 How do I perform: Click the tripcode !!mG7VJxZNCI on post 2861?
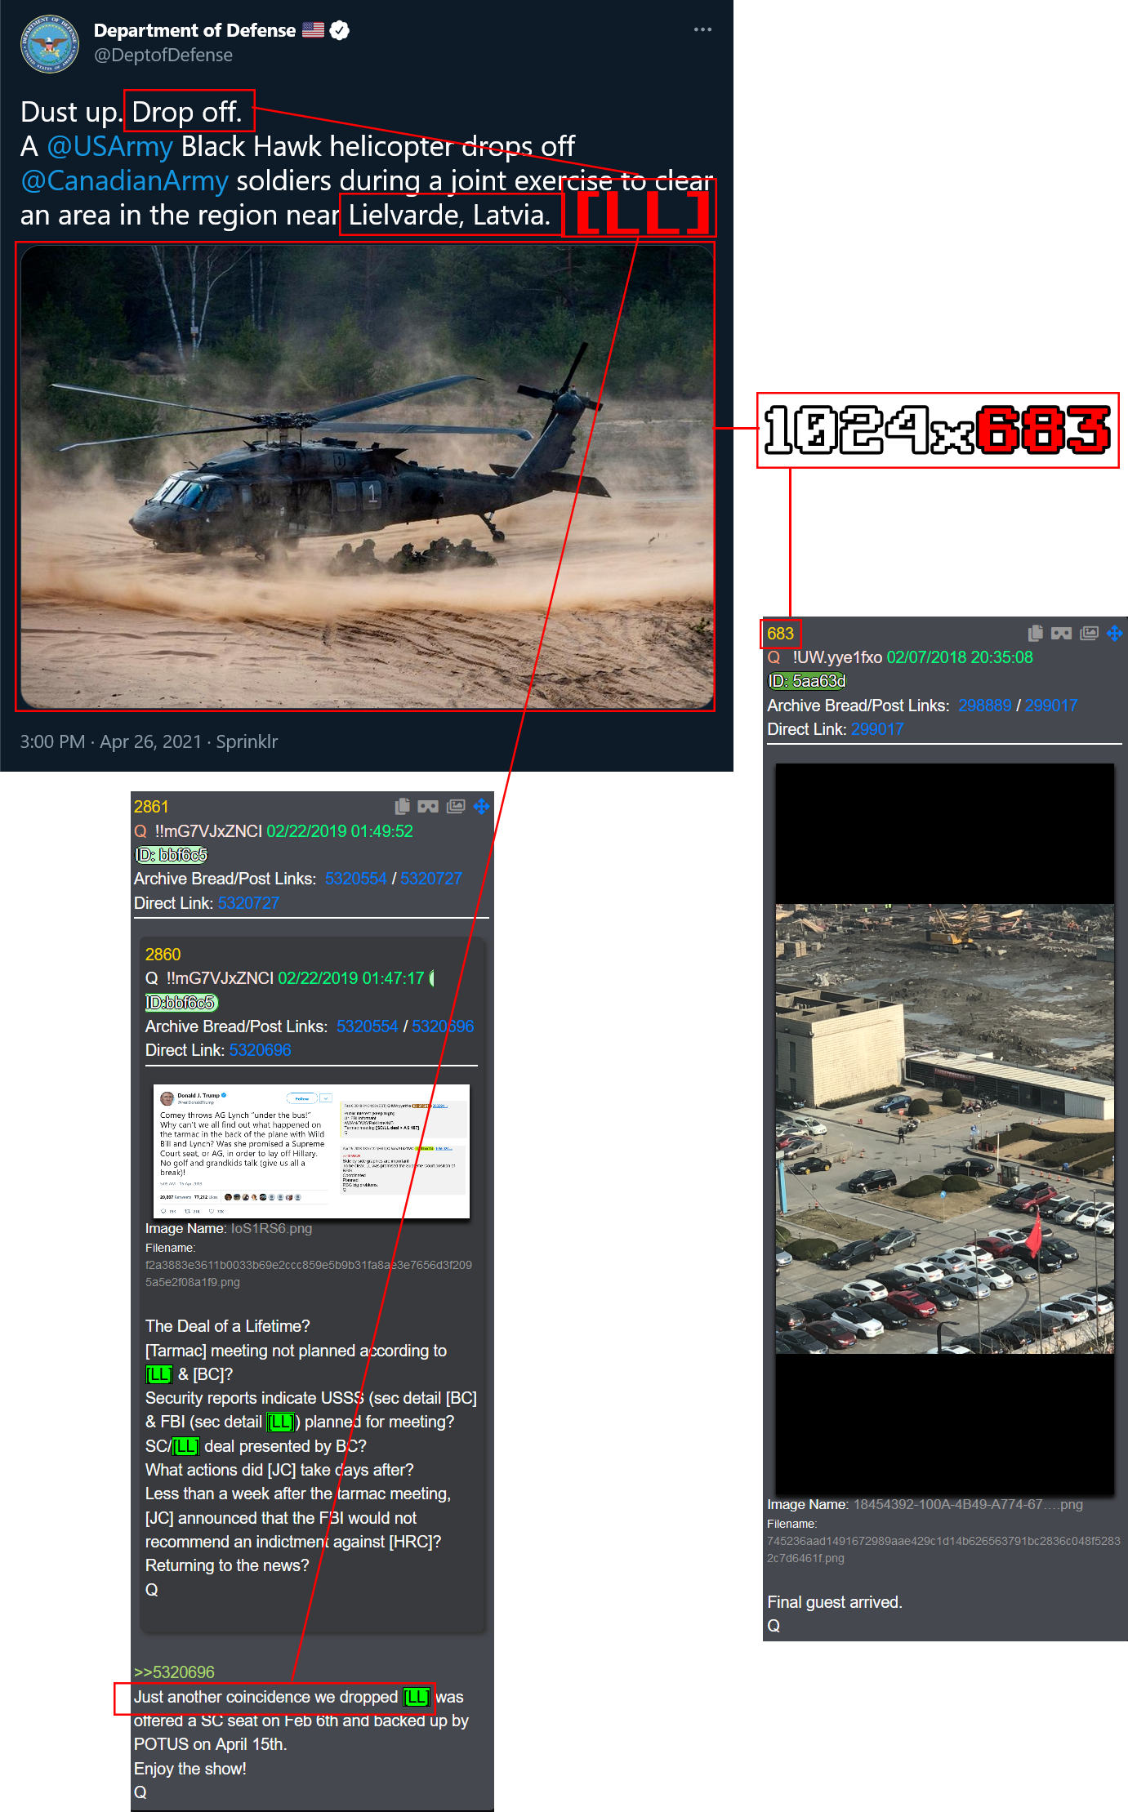(208, 831)
